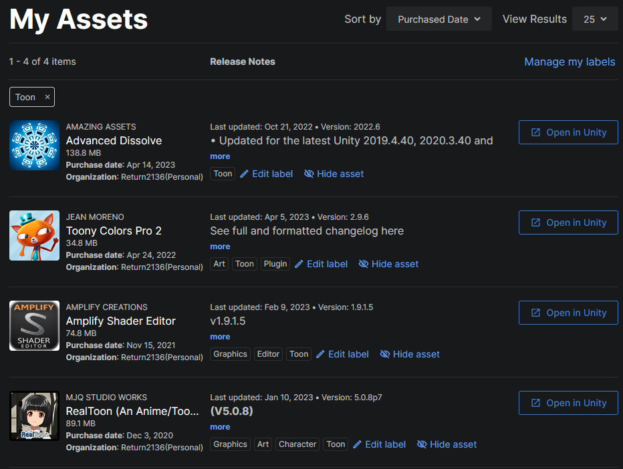Remove the Toon filter chip
623x469 pixels.
pyautogui.click(x=47, y=96)
